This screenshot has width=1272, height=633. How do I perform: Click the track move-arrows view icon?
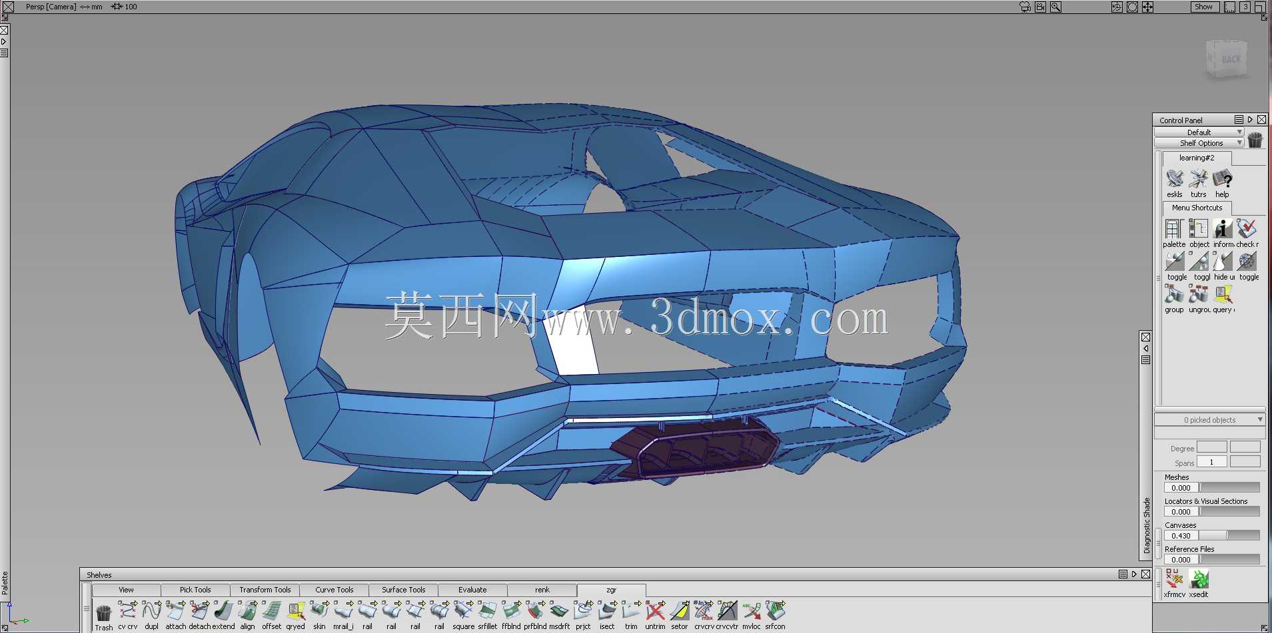coord(1147,7)
